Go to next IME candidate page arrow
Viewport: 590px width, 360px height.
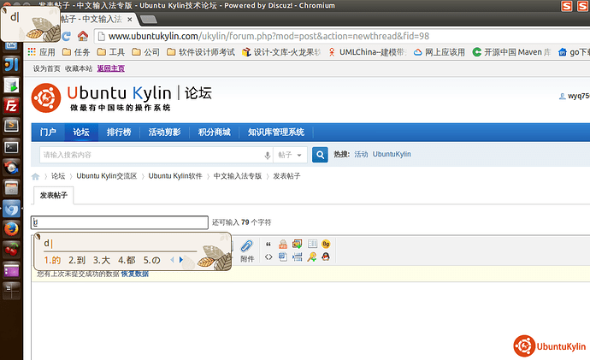(x=181, y=260)
